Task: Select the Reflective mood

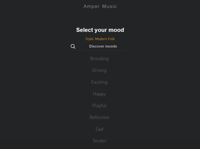Action: (99, 118)
